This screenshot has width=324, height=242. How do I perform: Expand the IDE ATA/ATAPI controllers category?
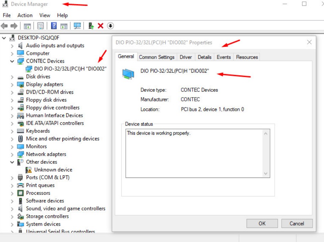(12, 123)
